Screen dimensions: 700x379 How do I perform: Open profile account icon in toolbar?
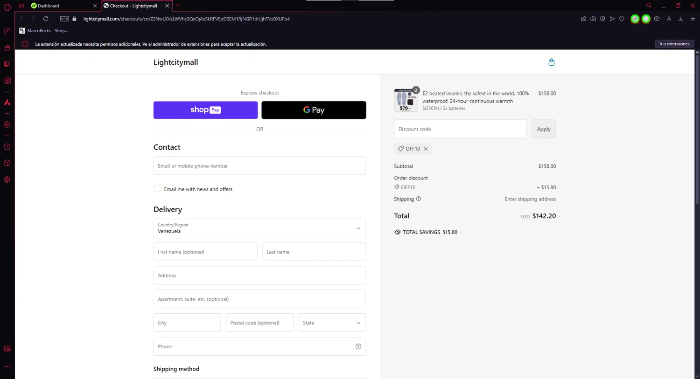point(669,19)
